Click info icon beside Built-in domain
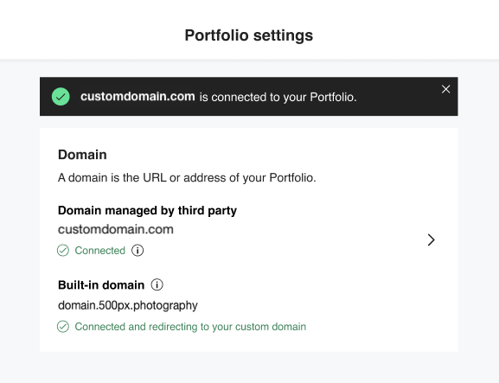 (x=157, y=284)
